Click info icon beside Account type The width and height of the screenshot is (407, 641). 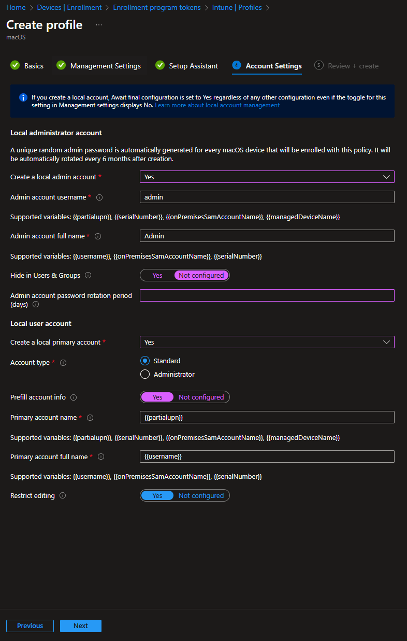63,363
